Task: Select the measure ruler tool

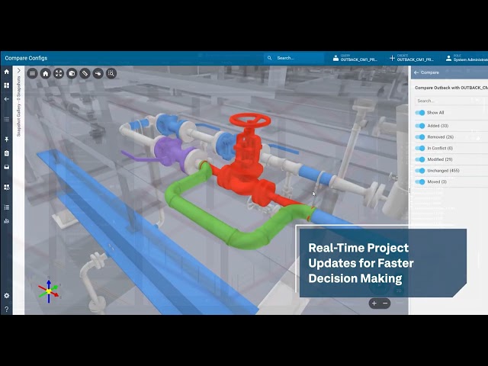Action: click(x=85, y=73)
